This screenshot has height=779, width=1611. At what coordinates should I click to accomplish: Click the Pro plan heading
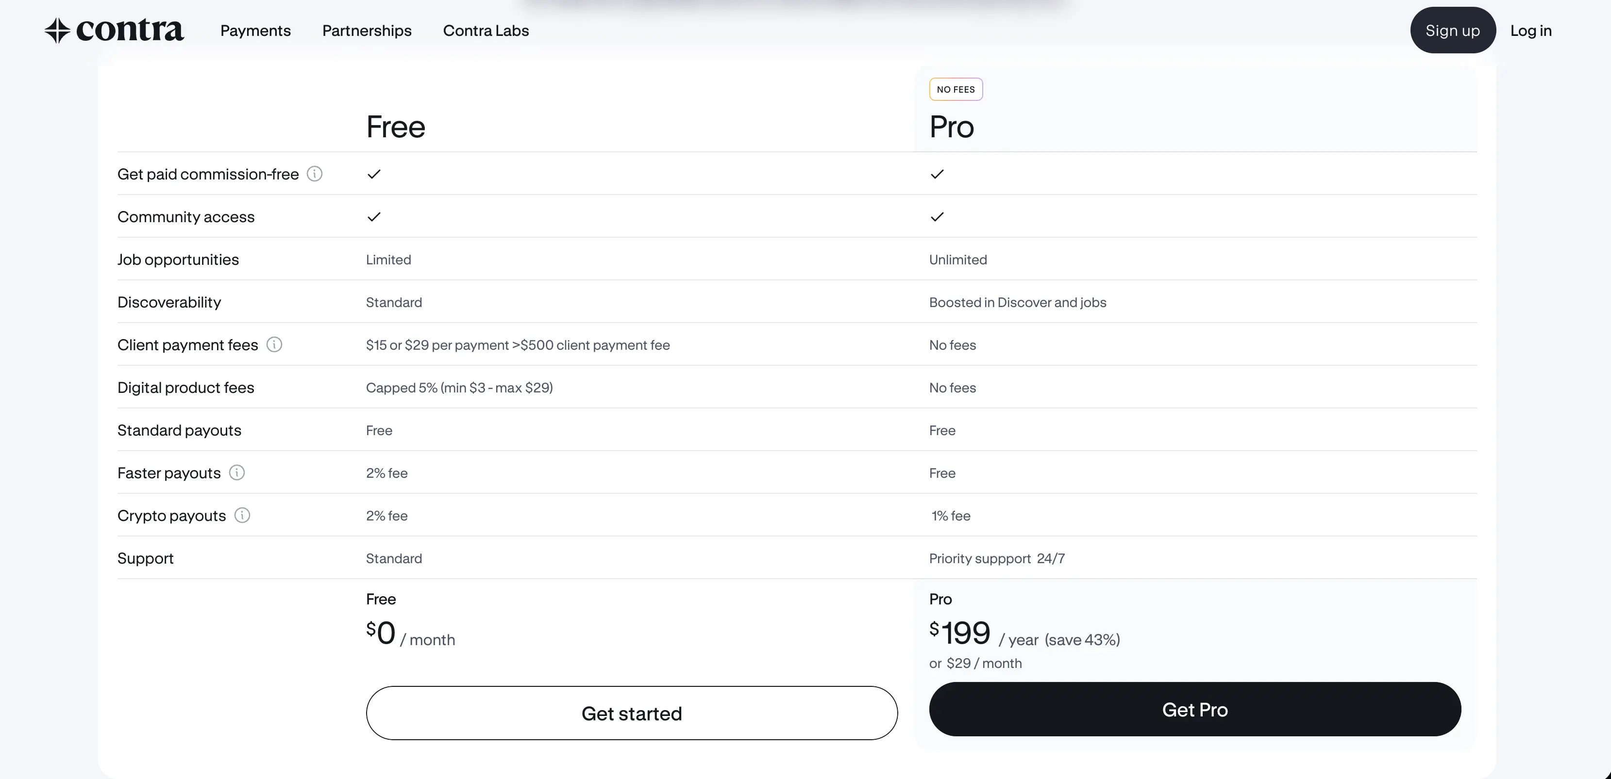[951, 127]
